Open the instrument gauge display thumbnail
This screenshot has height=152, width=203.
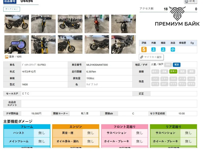coord(16,44)
